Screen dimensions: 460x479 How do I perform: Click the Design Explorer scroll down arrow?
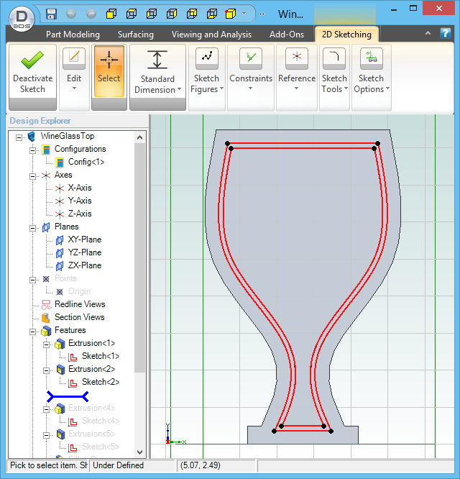(x=140, y=452)
